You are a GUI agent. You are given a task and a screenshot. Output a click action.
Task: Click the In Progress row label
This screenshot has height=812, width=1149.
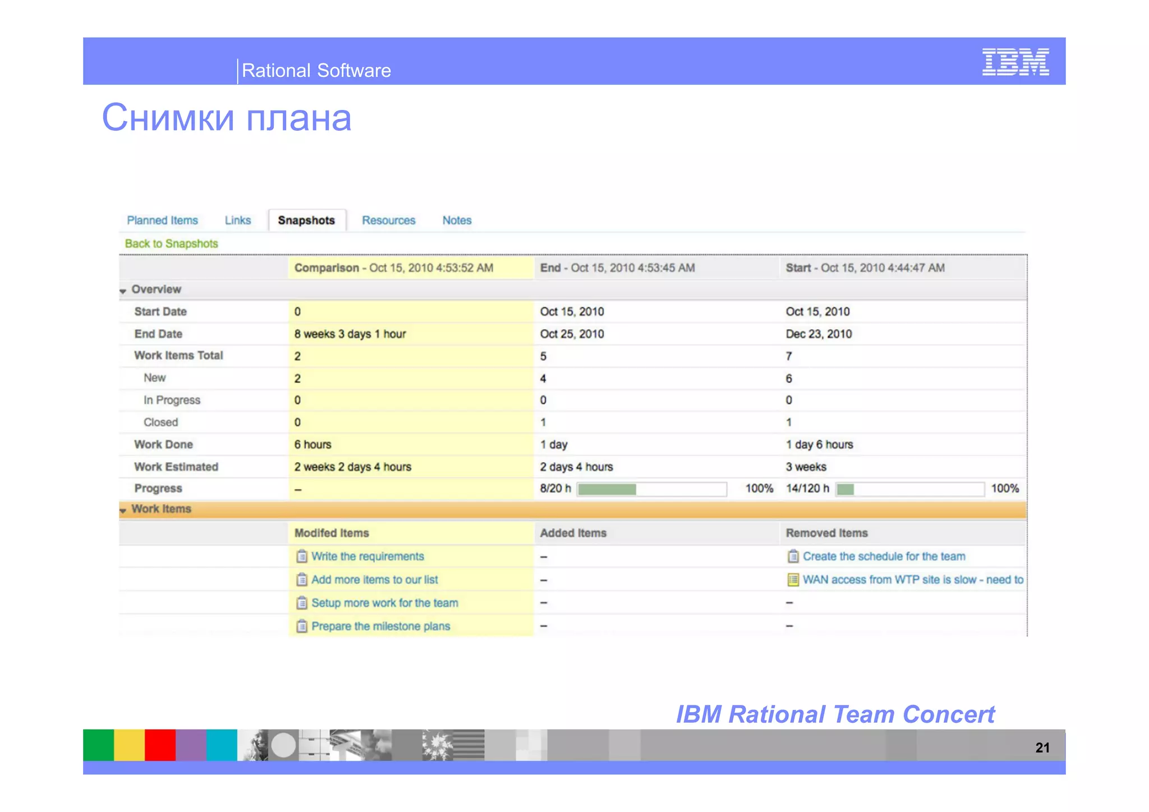pyautogui.click(x=172, y=400)
